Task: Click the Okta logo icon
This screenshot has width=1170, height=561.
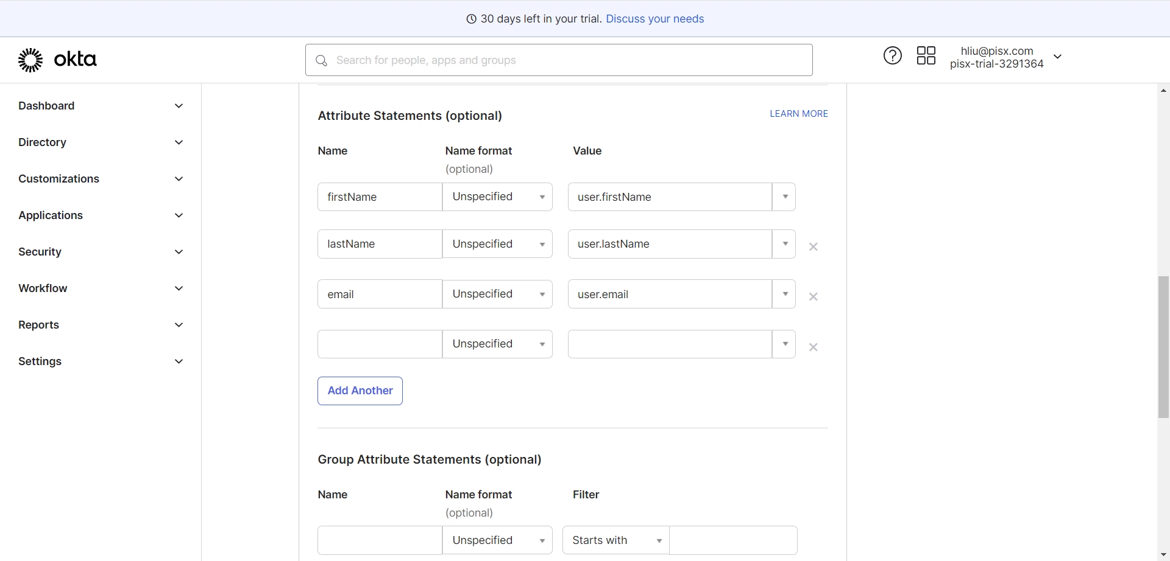Action: pyautogui.click(x=30, y=60)
